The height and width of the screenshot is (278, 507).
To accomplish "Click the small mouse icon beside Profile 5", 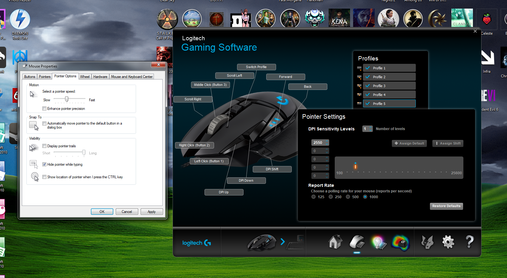I will [359, 104].
